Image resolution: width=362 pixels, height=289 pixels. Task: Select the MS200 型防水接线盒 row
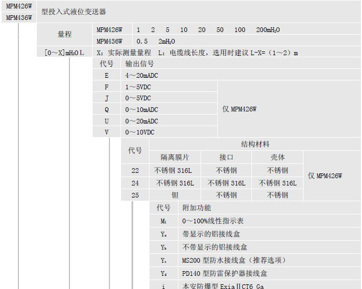click(234, 261)
